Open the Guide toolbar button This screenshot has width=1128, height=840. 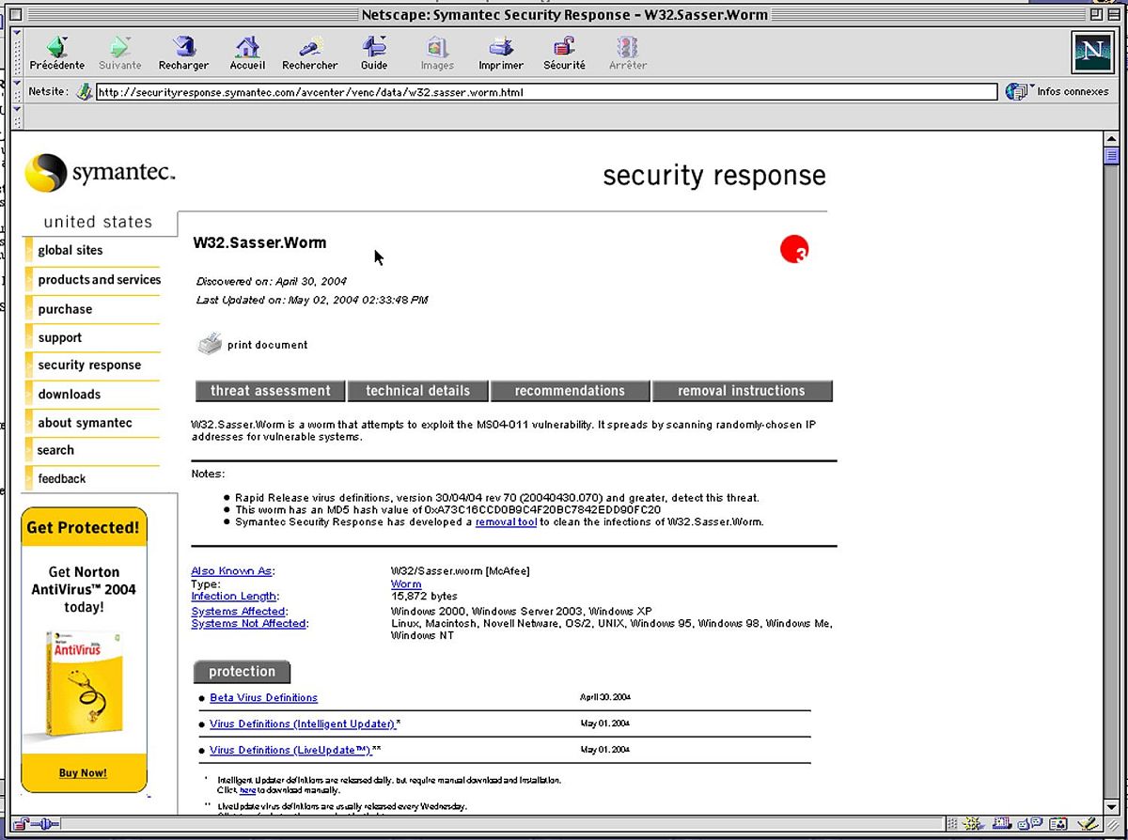[x=374, y=53]
